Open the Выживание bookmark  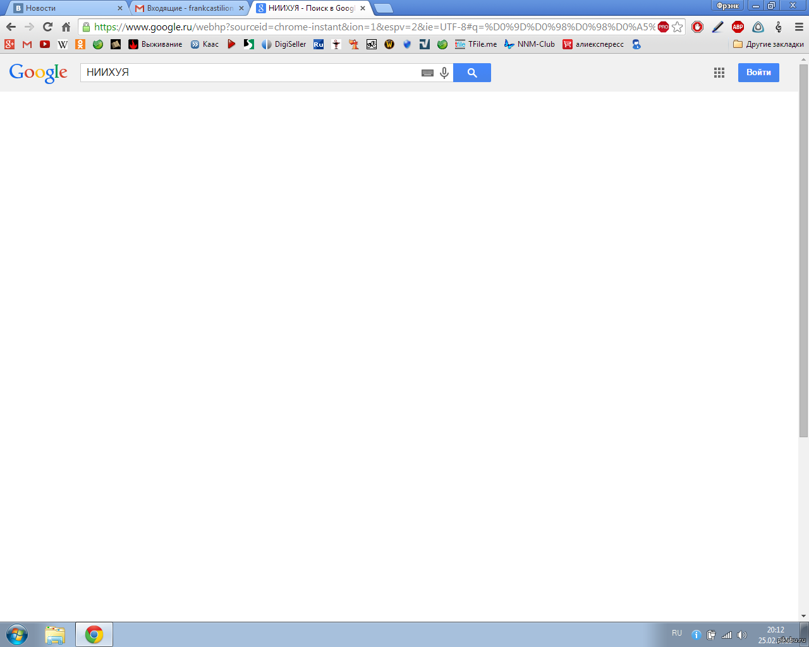[x=155, y=44]
